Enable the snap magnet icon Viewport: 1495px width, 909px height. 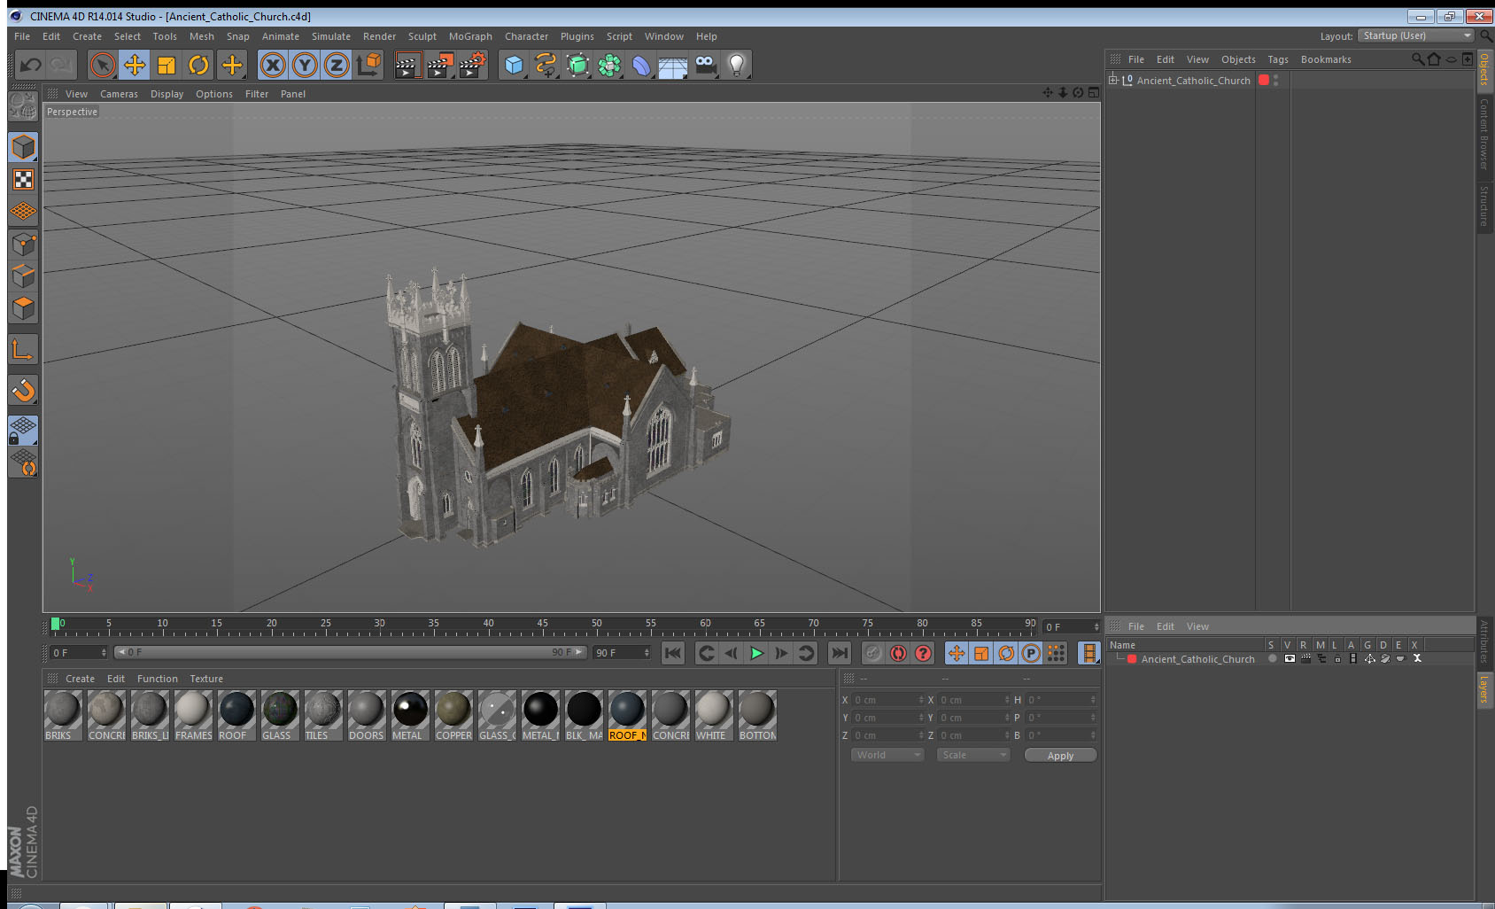point(23,390)
